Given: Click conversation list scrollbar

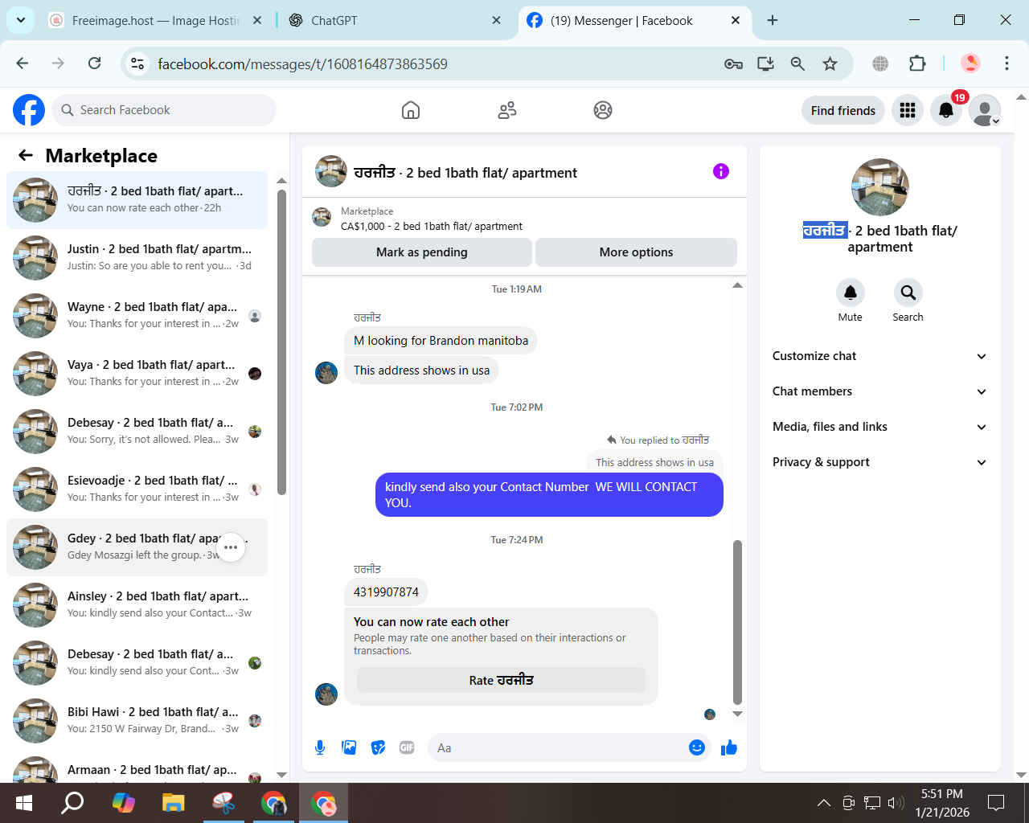Looking at the screenshot, I should (x=281, y=342).
